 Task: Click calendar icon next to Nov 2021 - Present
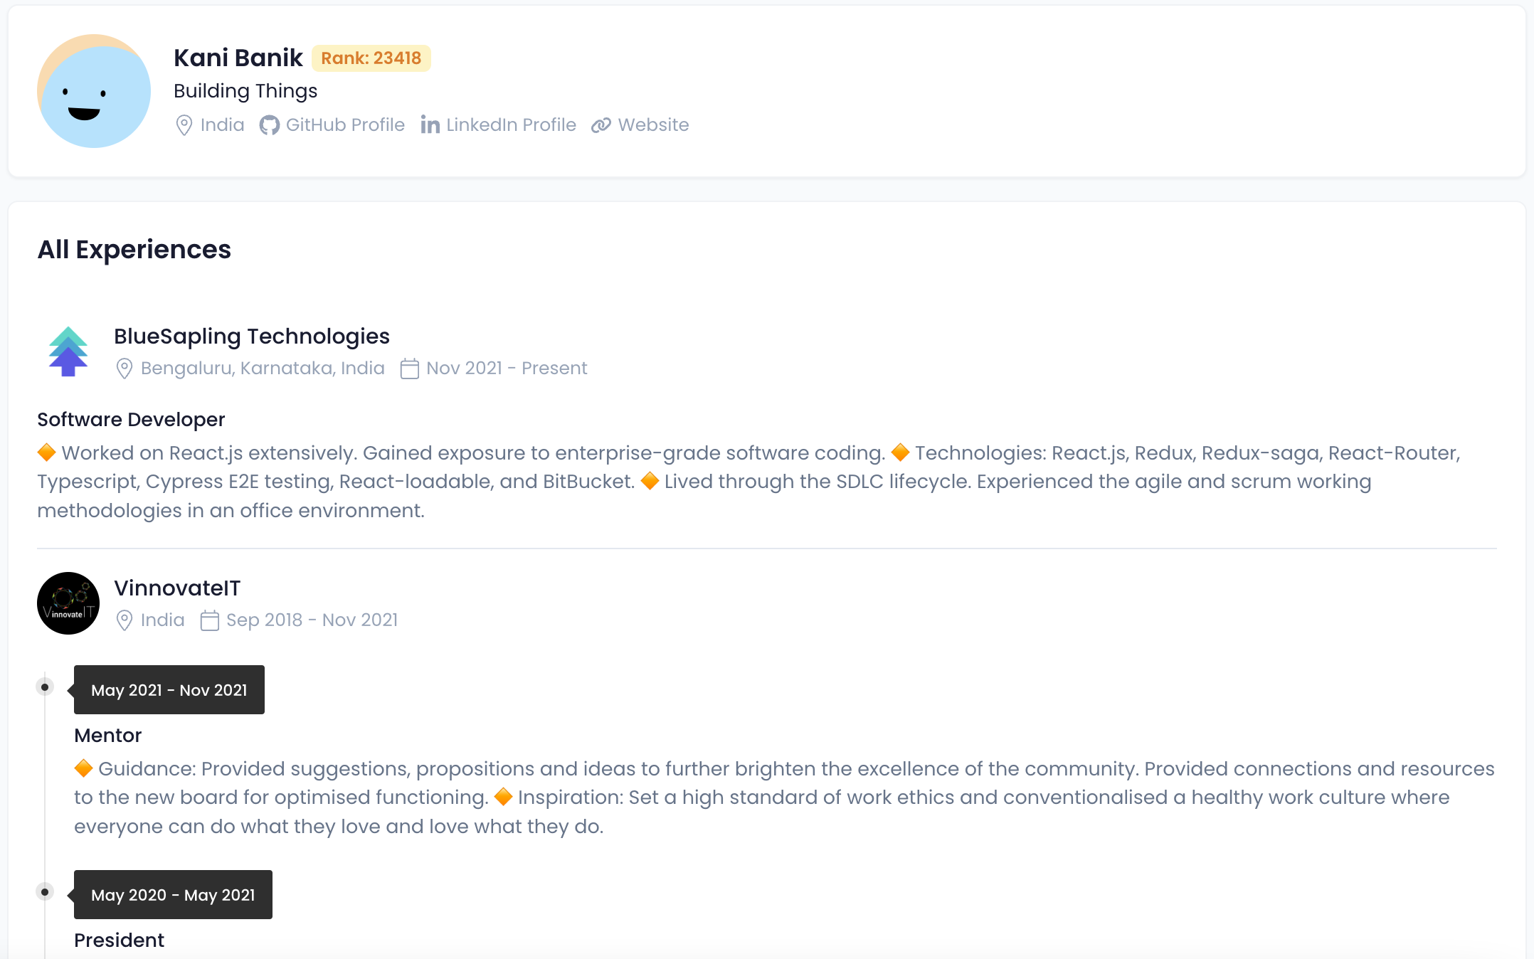coord(409,369)
